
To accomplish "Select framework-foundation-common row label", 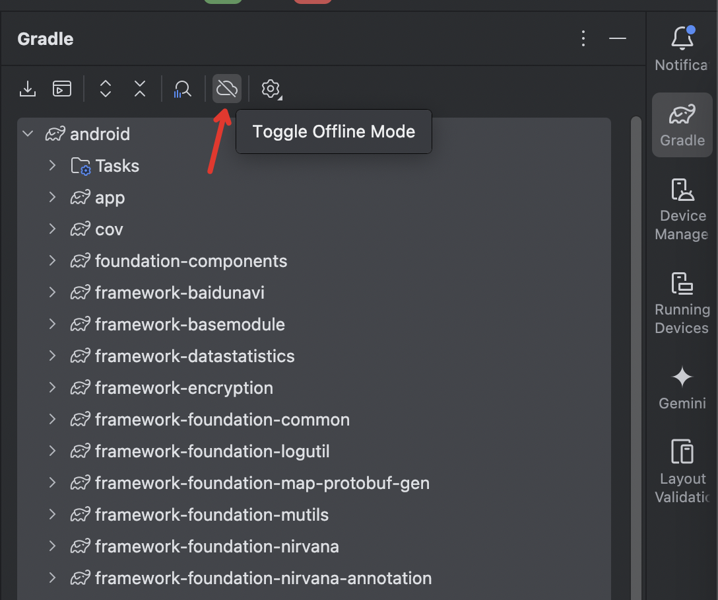I will coord(222,420).
